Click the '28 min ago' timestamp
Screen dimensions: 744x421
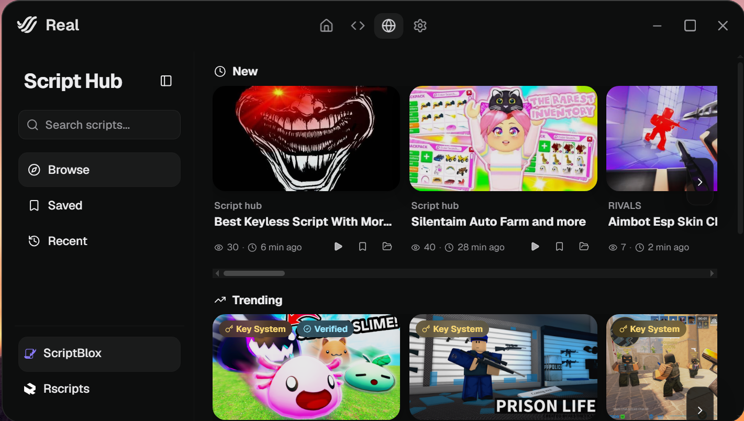pyautogui.click(x=481, y=247)
